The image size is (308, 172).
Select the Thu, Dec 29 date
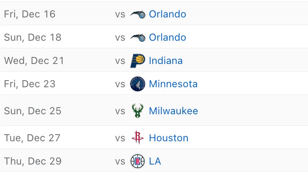pyautogui.click(x=33, y=161)
